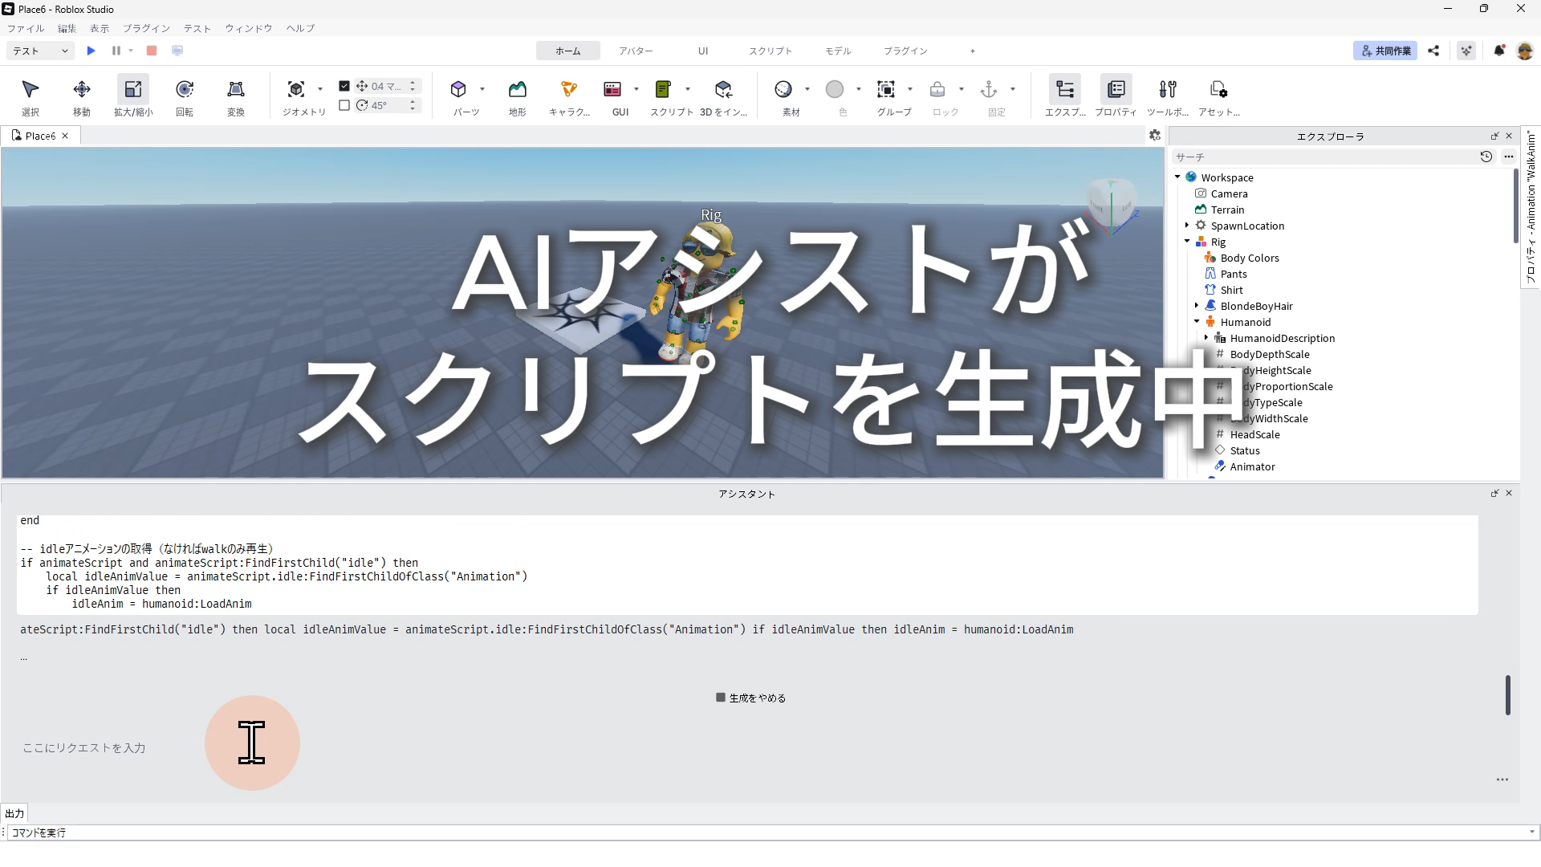The image size is (1541, 867).
Task: Open the プラグイン menu
Action: pos(146,28)
